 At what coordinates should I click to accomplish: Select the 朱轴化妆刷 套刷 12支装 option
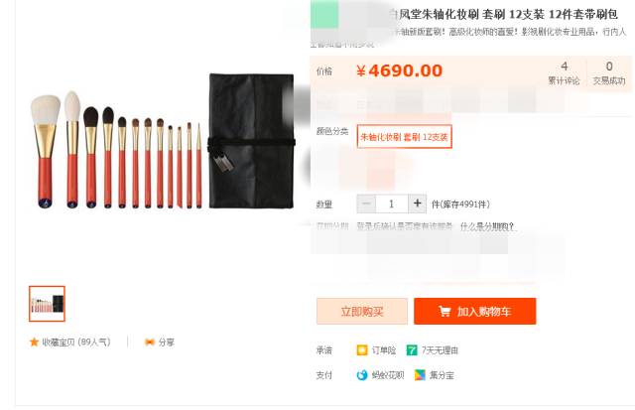404,137
